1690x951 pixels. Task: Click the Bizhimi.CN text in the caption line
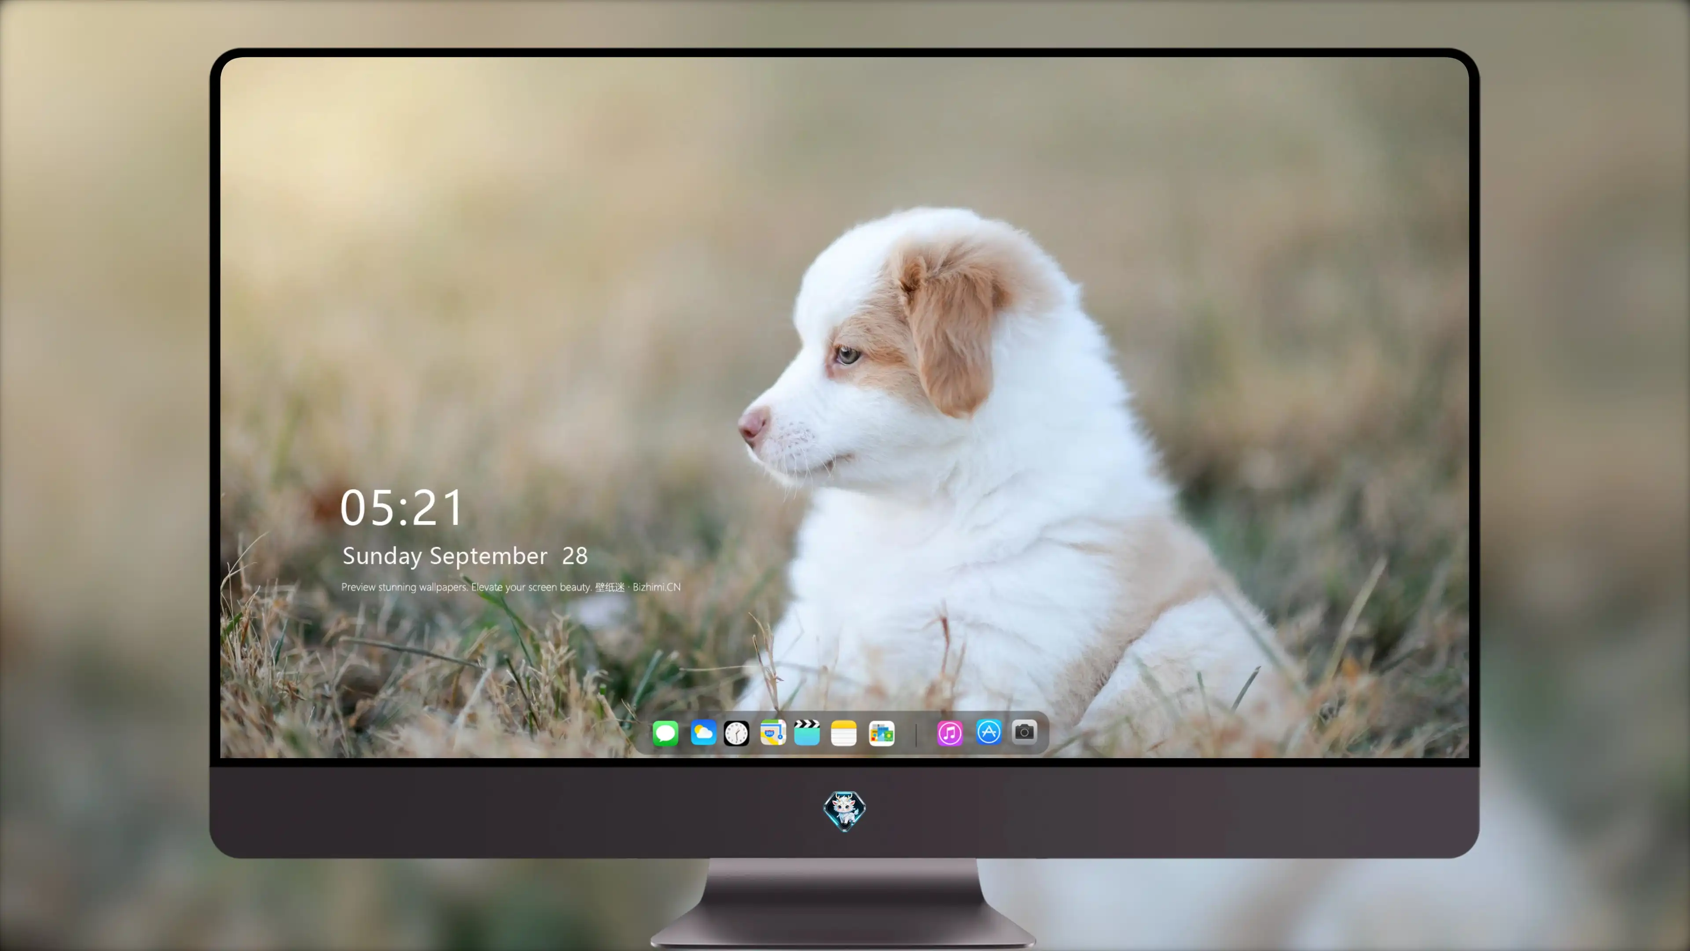pyautogui.click(x=657, y=587)
